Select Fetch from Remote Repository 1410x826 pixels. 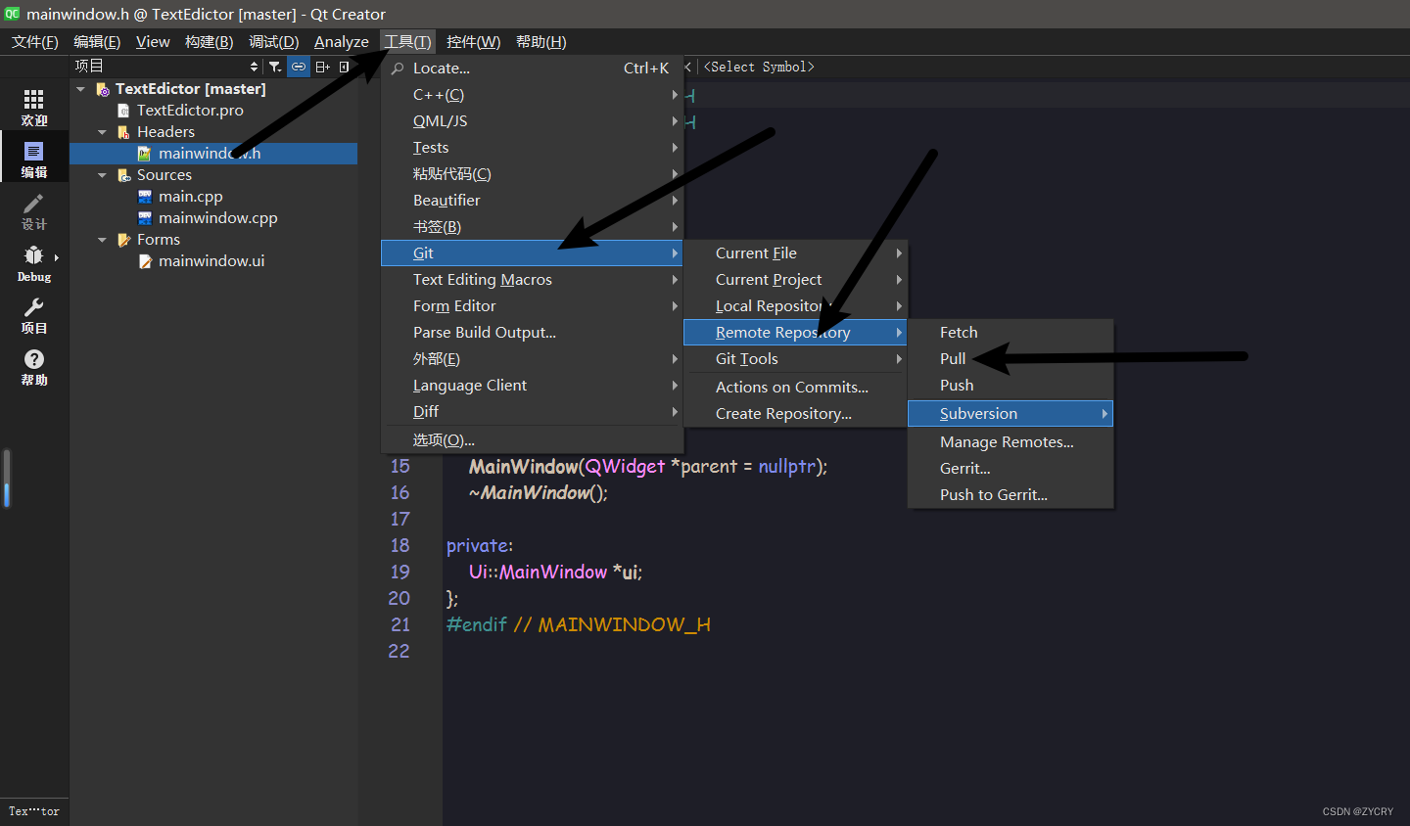[1010, 333]
